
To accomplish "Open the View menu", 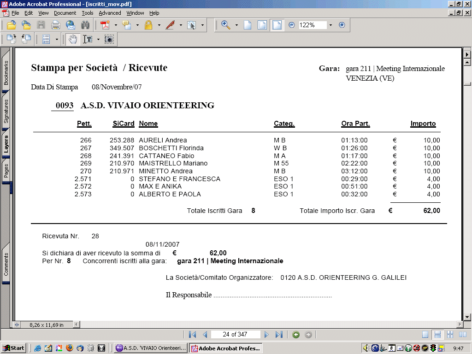I will (x=43, y=13).
